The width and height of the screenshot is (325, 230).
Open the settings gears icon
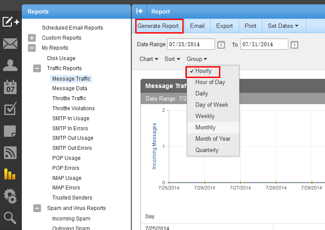[10, 196]
